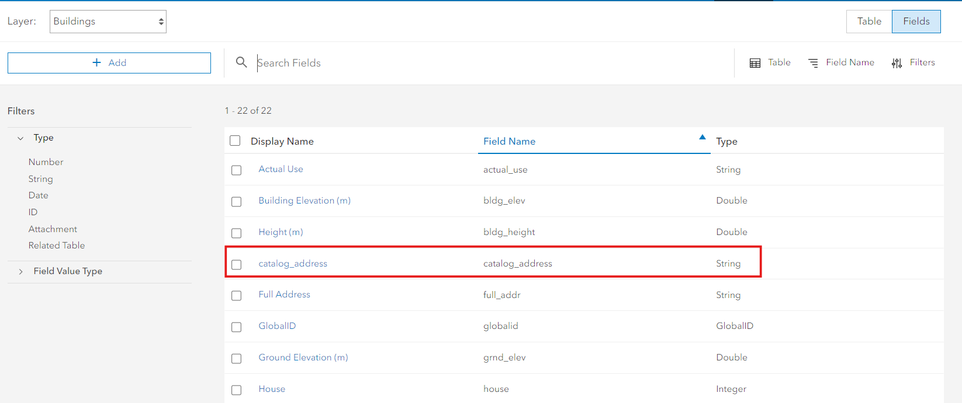Check the Full Address row checkbox

click(x=236, y=296)
